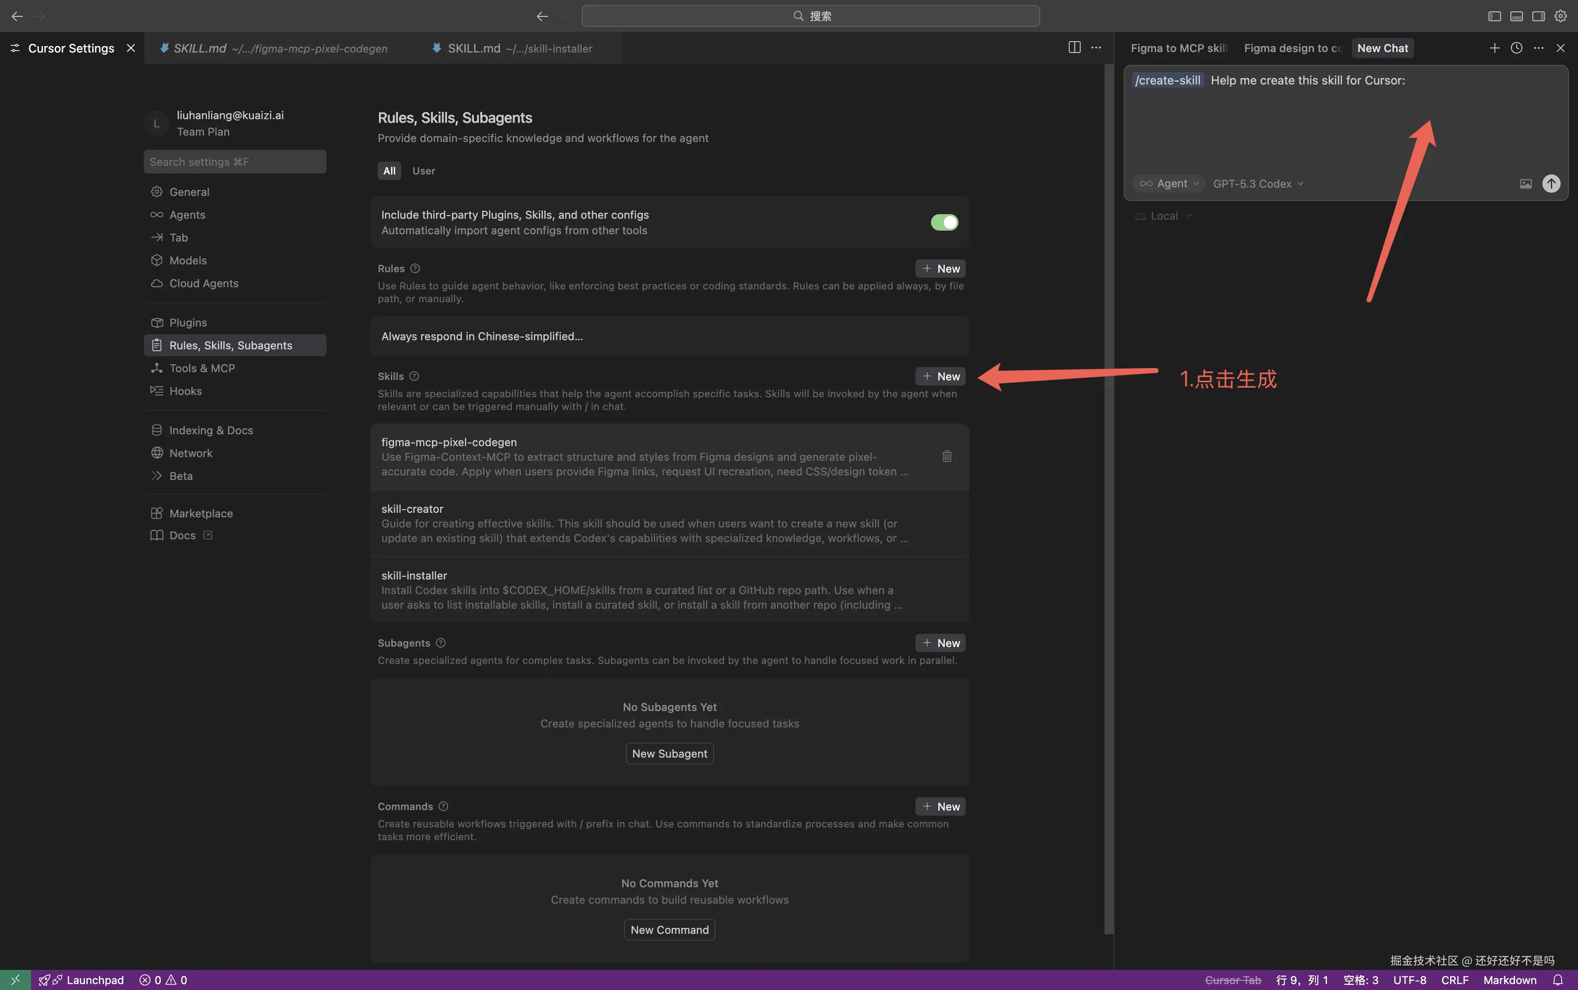The height and width of the screenshot is (990, 1578).
Task: Click the Rules help question mark icon
Action: click(415, 269)
